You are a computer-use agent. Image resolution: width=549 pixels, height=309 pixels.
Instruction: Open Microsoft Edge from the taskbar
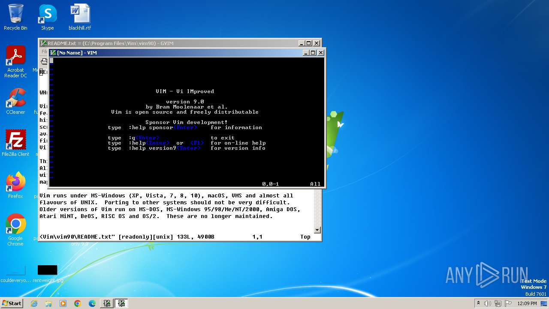click(x=92, y=303)
